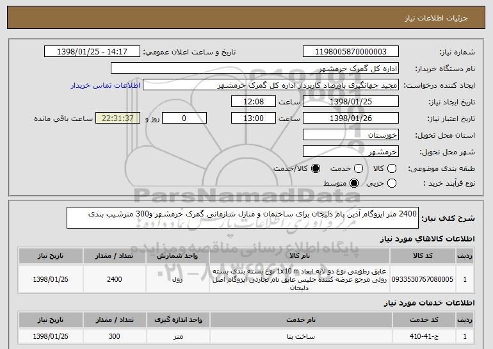
Task: Click the page title جزئیات اطلاعات نیاز
Action: [436, 18]
